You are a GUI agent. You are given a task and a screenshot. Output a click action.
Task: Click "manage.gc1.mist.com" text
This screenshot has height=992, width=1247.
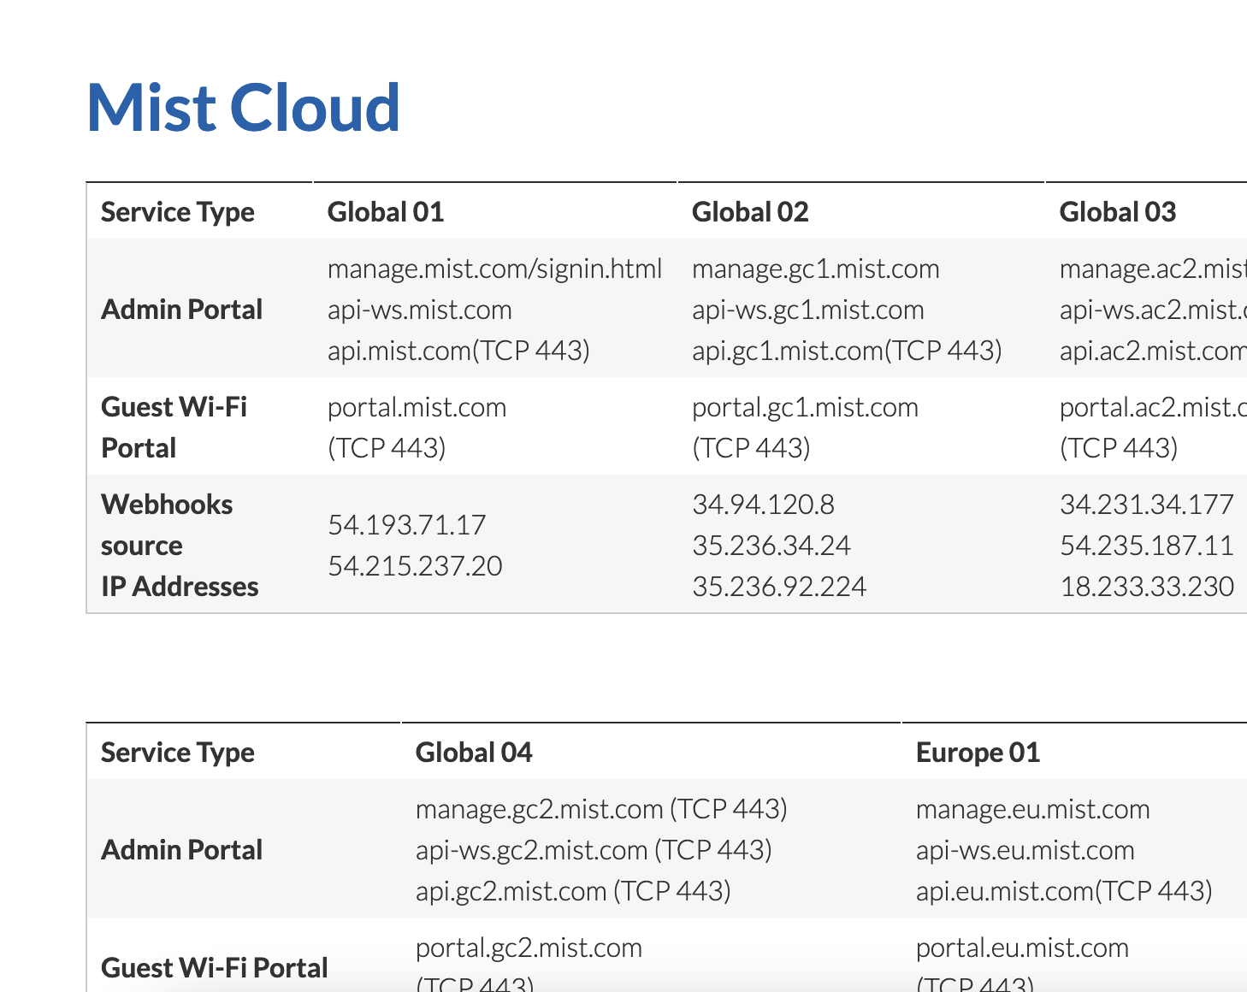(x=816, y=269)
